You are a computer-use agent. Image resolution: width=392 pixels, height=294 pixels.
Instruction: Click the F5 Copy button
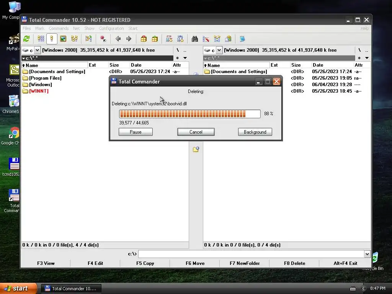[145, 263]
